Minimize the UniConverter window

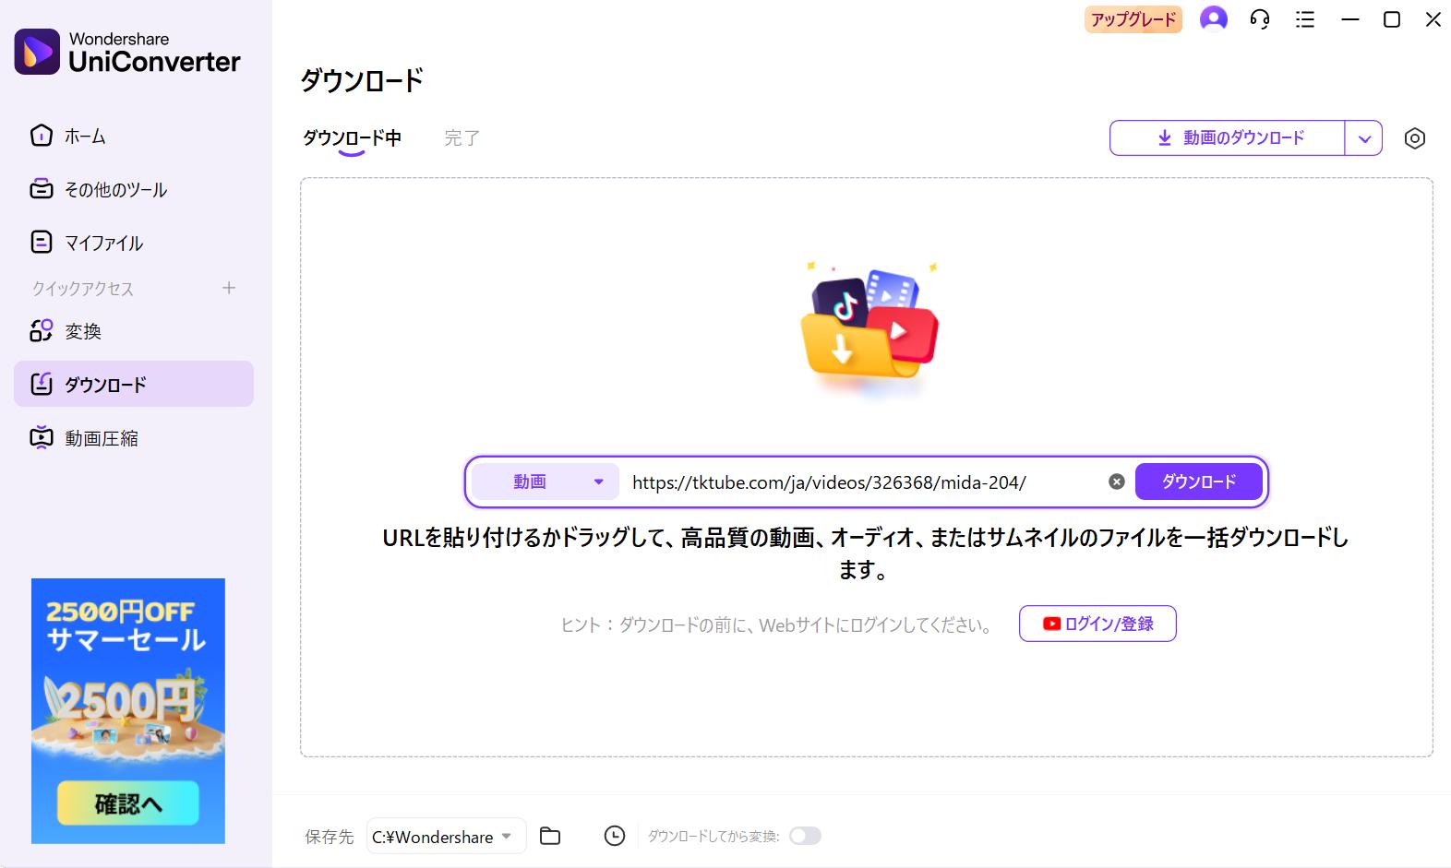coord(1349,19)
